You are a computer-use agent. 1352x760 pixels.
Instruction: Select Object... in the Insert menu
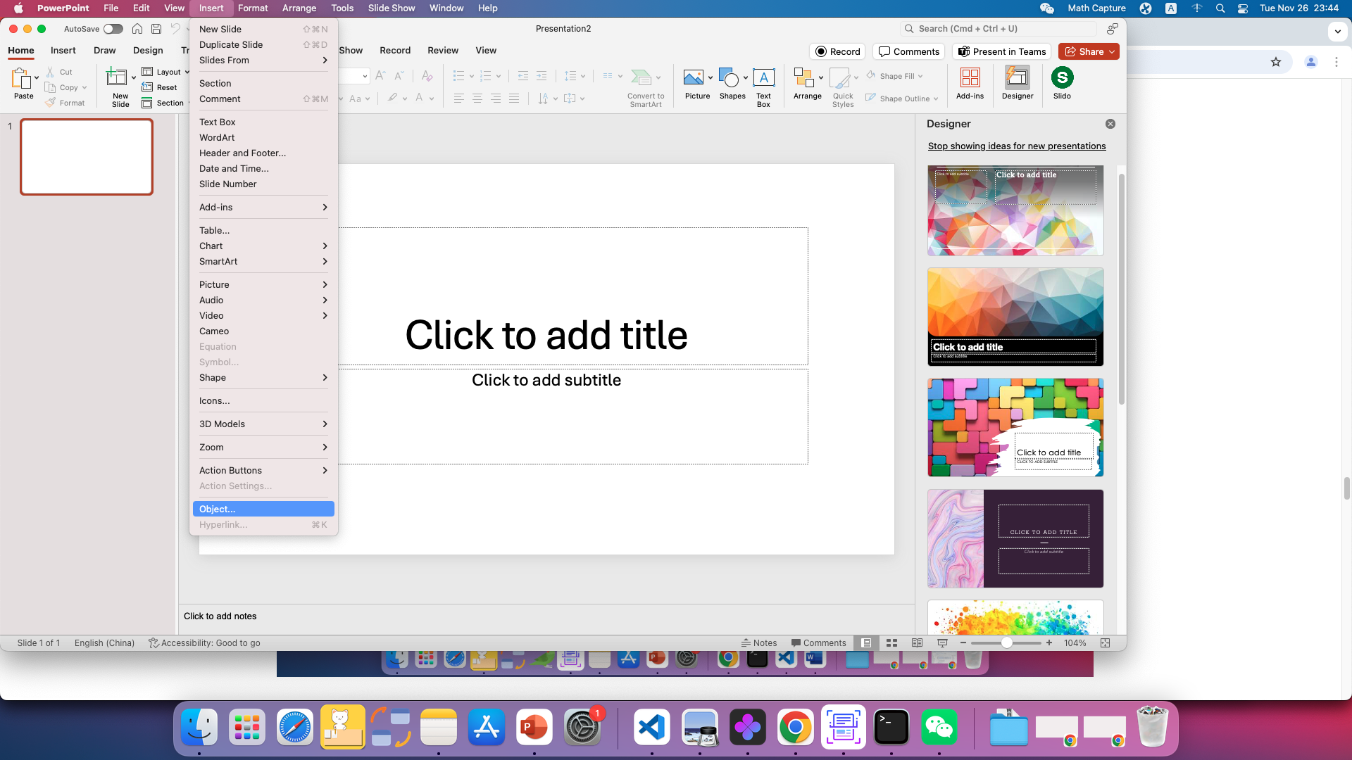263,509
